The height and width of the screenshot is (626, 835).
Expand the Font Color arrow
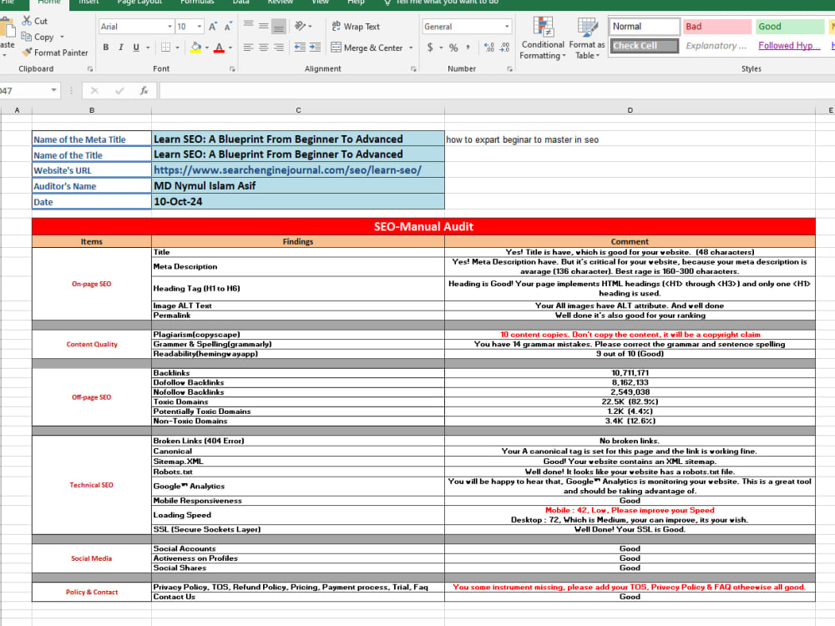230,48
